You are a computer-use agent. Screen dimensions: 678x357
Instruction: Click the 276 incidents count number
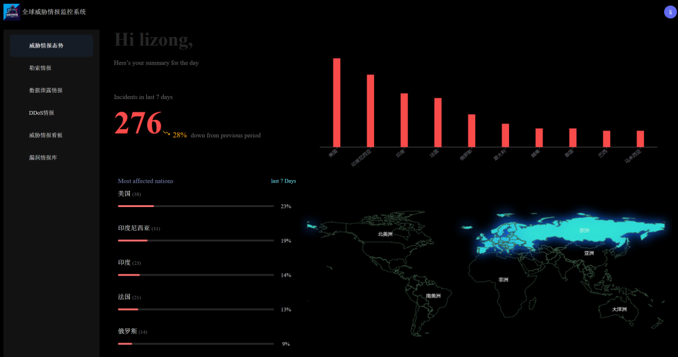point(138,123)
